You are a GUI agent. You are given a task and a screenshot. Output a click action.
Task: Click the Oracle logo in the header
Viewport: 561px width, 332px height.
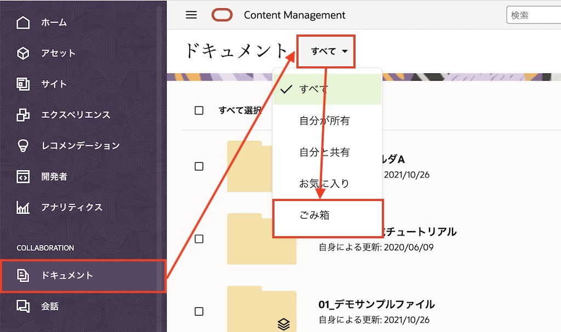tap(221, 15)
